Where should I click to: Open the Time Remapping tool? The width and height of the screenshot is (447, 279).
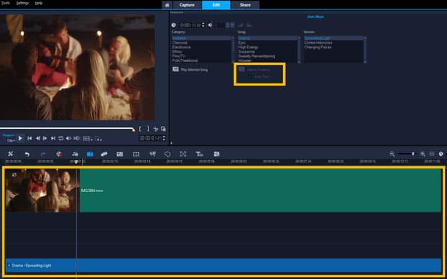pyautogui.click(x=153, y=154)
